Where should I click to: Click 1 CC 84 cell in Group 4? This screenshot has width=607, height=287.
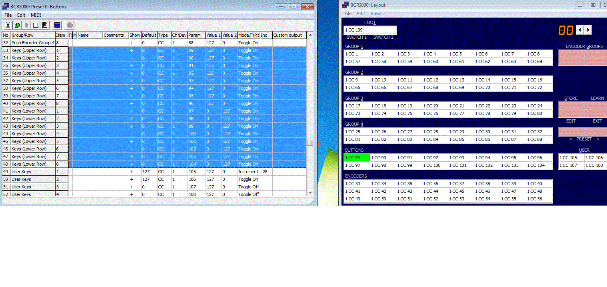point(435,139)
